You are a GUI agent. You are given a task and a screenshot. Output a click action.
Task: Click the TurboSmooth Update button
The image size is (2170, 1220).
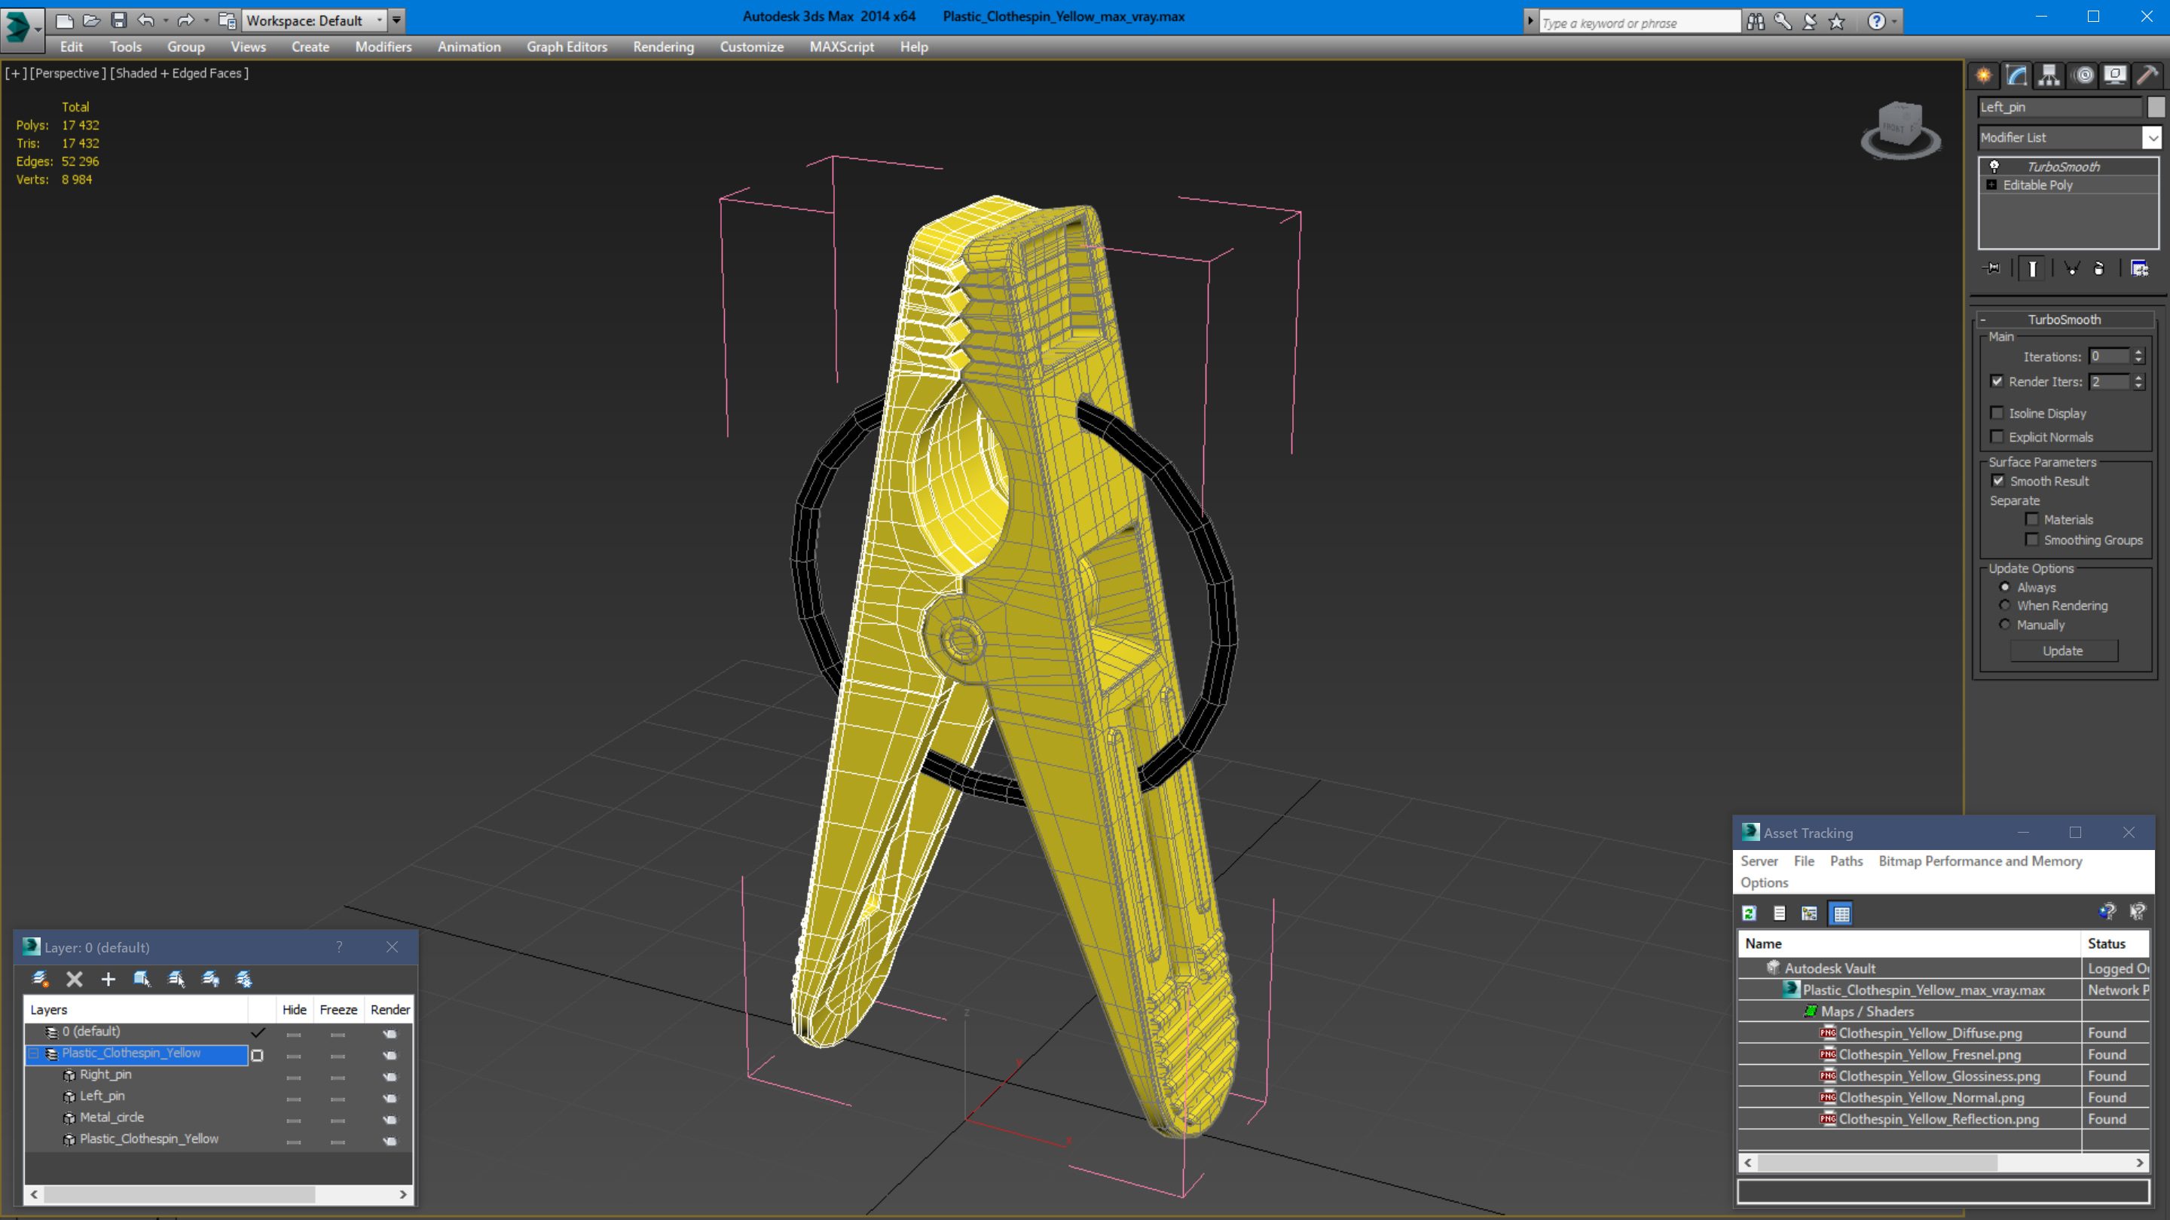[2063, 651]
